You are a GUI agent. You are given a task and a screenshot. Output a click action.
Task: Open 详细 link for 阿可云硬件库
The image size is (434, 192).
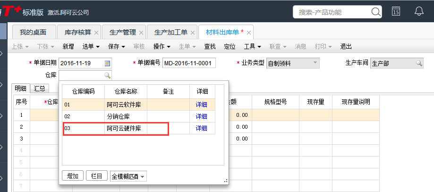tap(202, 128)
